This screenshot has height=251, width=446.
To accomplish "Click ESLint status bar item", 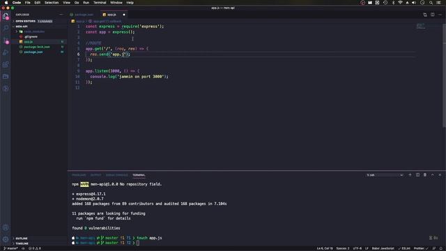I will (404, 248).
